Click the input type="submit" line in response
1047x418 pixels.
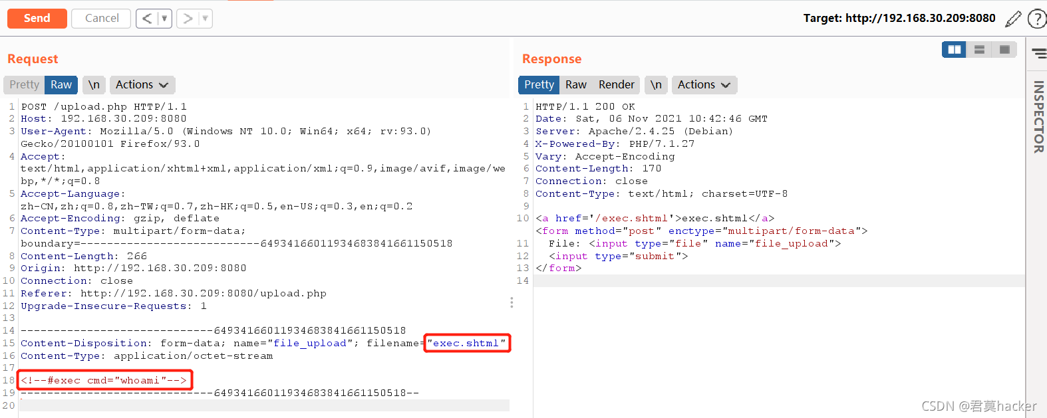click(618, 257)
